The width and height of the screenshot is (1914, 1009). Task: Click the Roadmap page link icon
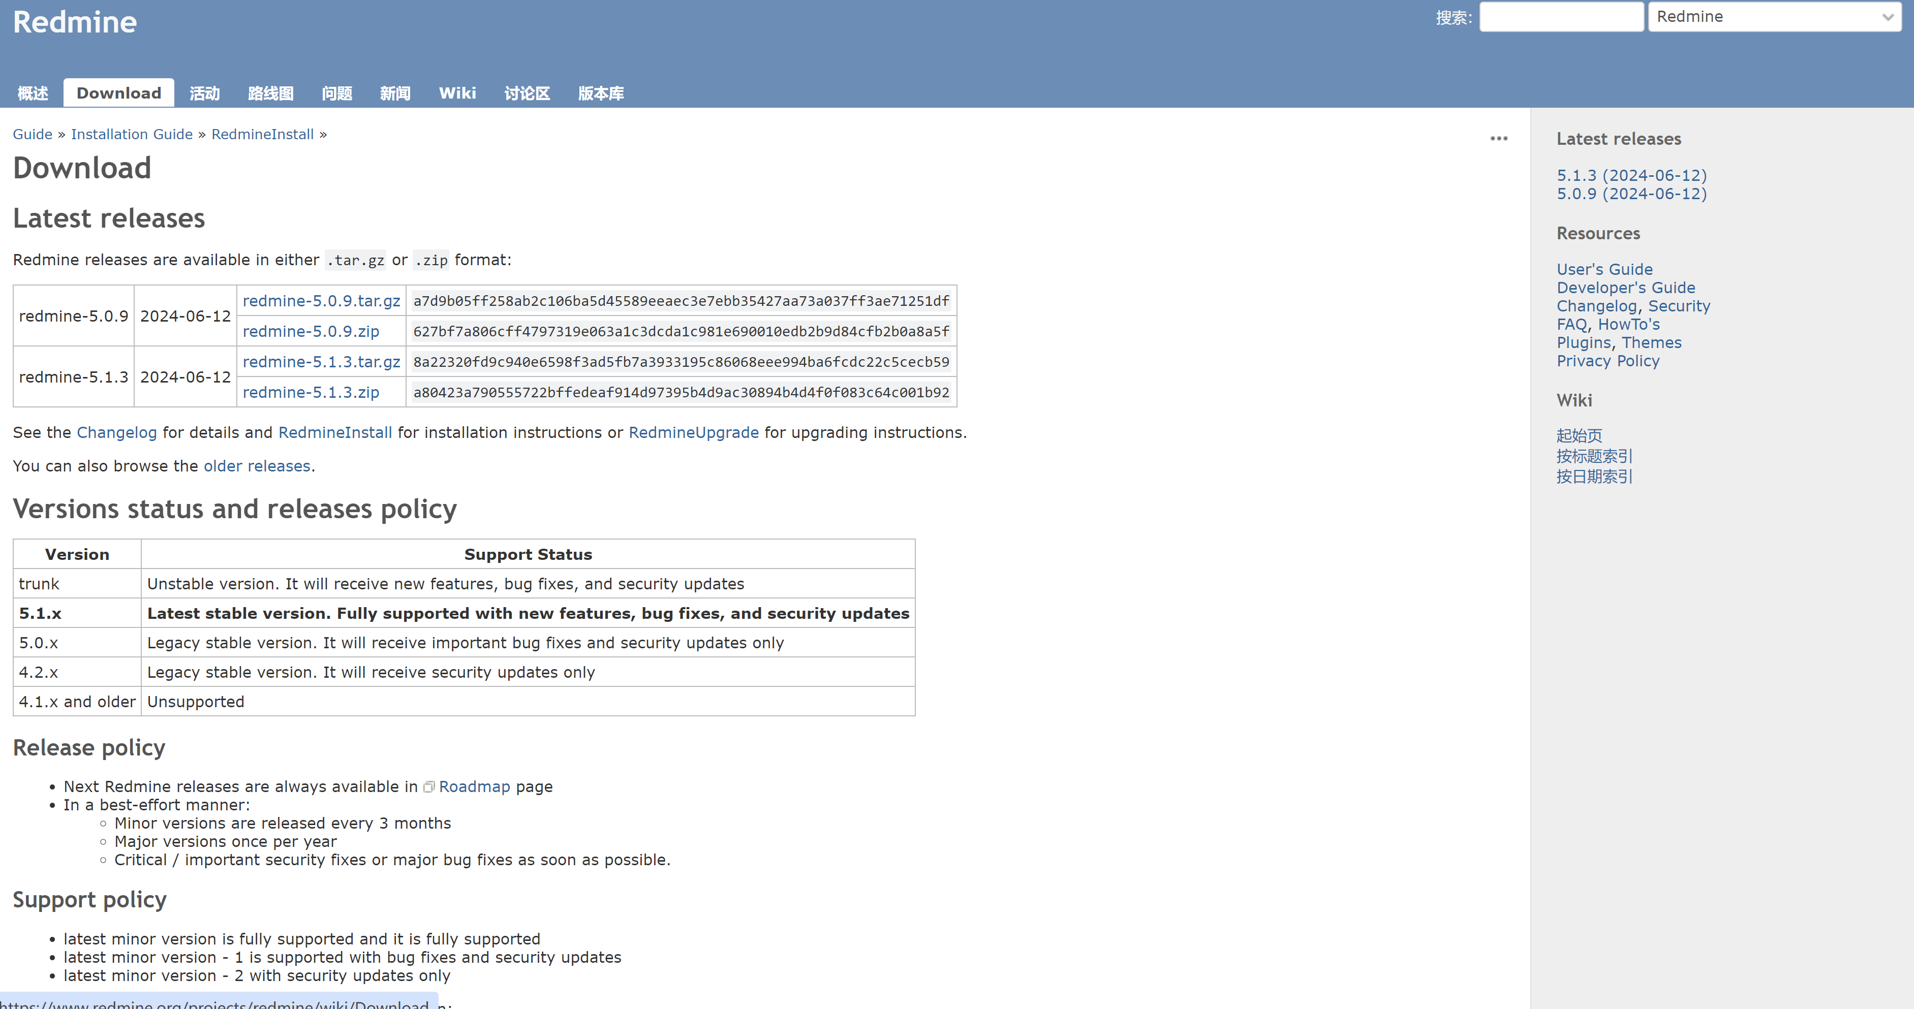(428, 786)
